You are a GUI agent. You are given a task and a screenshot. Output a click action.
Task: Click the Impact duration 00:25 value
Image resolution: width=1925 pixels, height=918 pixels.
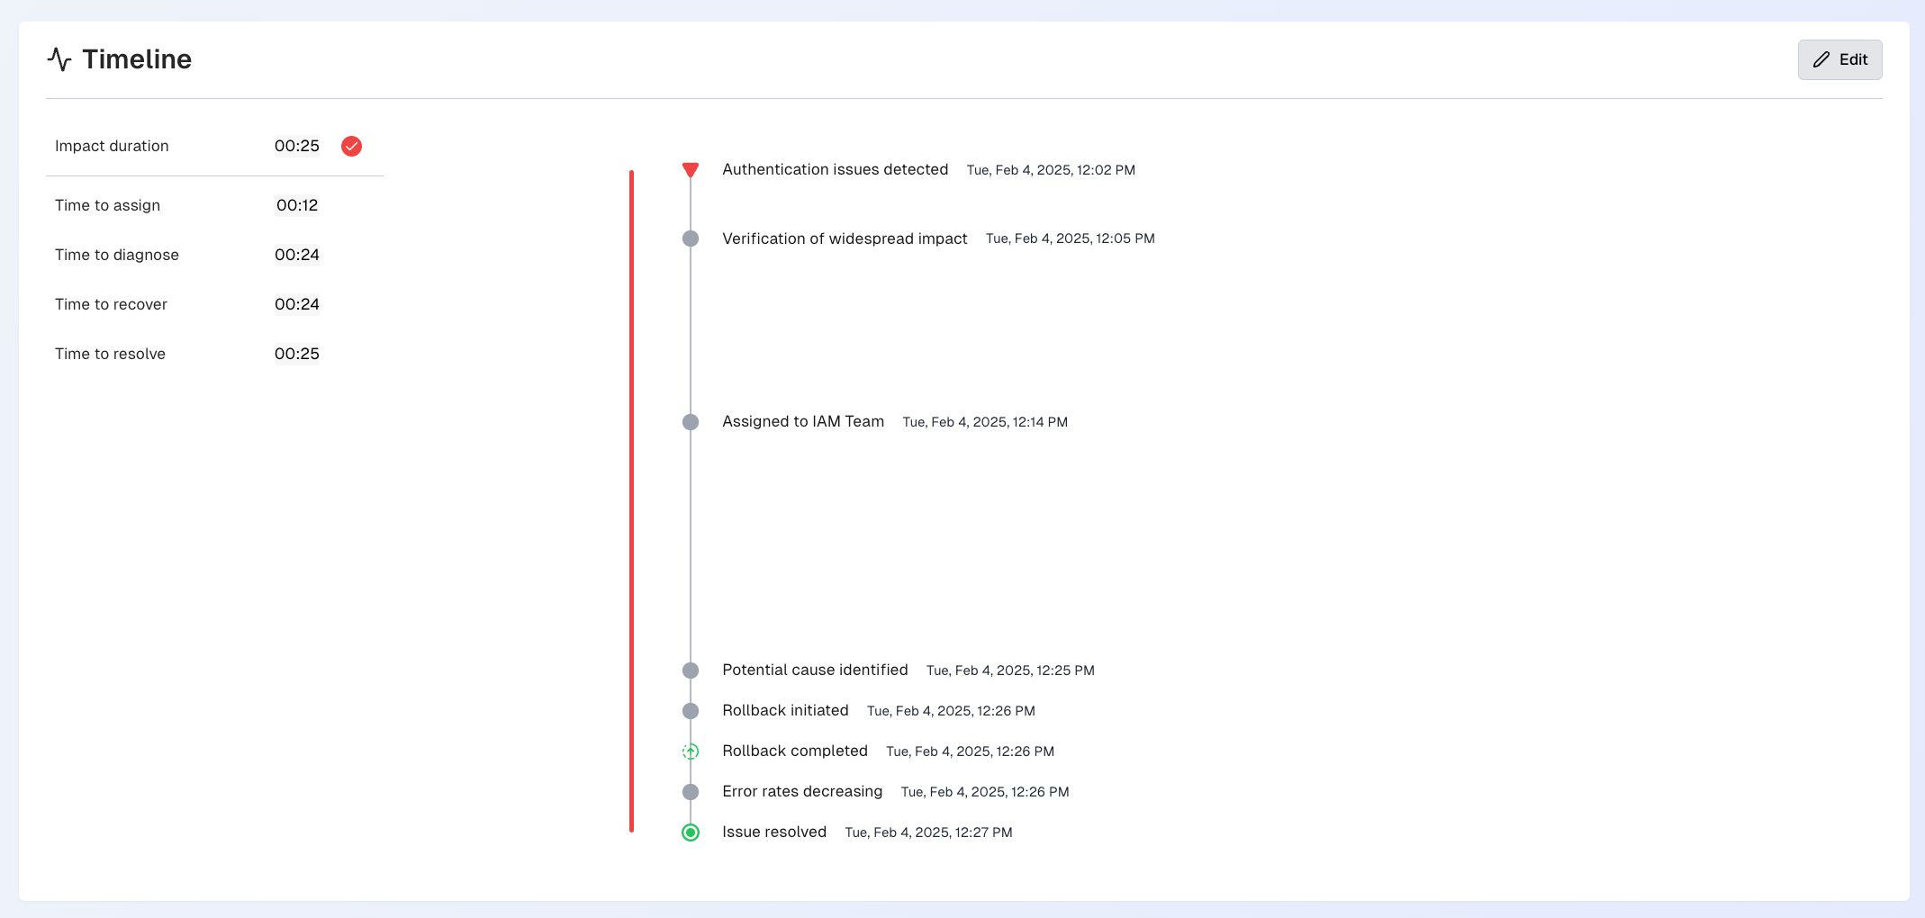coord(297,146)
